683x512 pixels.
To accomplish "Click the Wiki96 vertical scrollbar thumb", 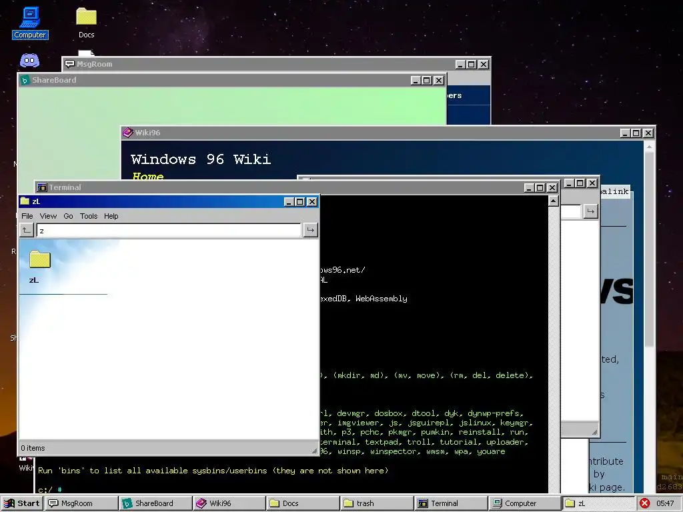I will pos(649,251).
